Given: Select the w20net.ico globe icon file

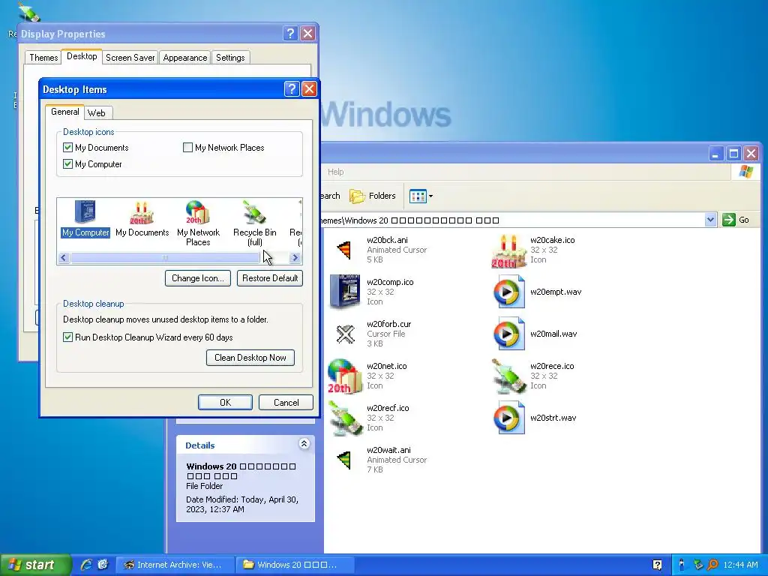Looking at the screenshot, I should [344, 376].
